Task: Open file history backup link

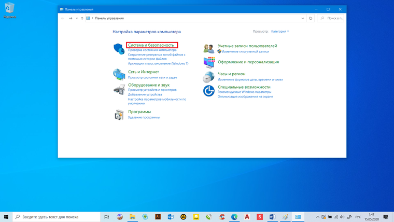Action: (x=157, y=57)
